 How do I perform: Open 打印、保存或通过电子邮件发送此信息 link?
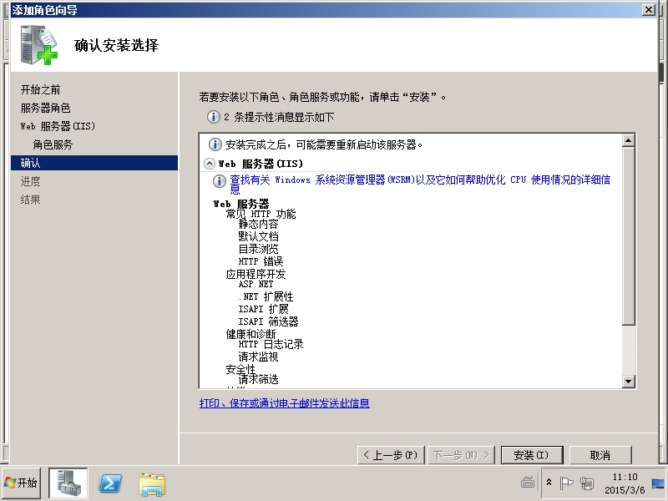pyautogui.click(x=284, y=403)
